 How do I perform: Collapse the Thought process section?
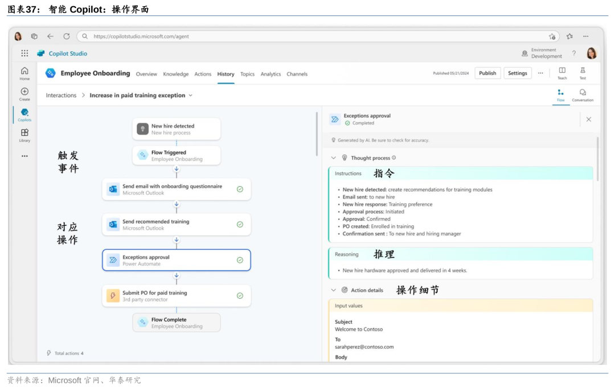[x=334, y=158]
